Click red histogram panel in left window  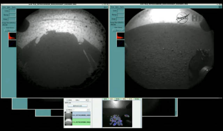(13, 36)
